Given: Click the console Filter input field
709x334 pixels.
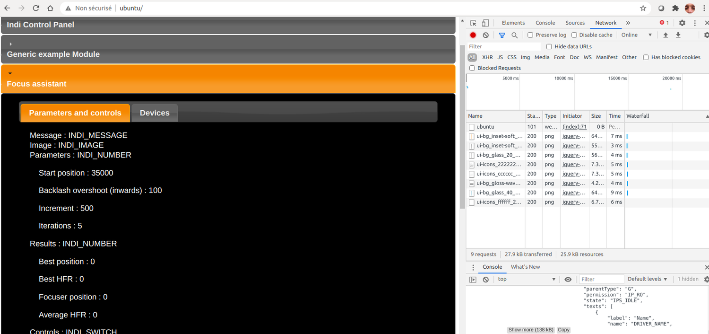Looking at the screenshot, I should [602, 280].
